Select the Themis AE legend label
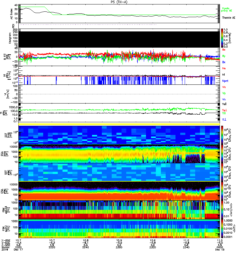The height and width of the screenshot is (254, 238). pyautogui.click(x=228, y=18)
